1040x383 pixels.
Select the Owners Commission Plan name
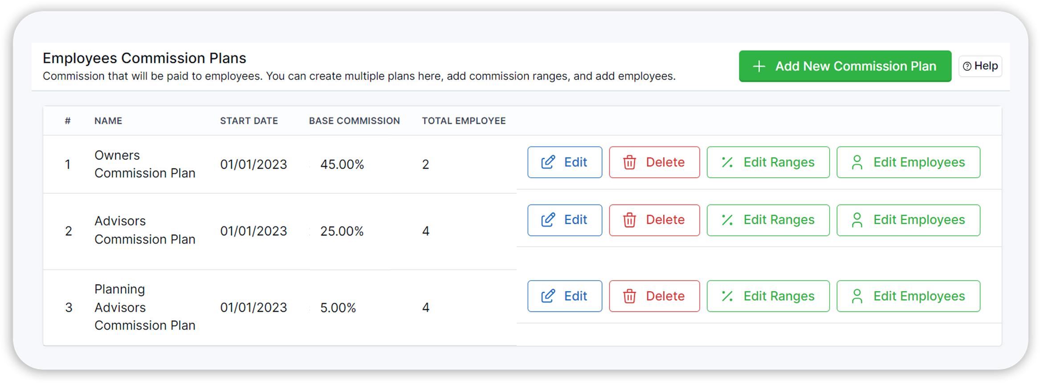(145, 164)
